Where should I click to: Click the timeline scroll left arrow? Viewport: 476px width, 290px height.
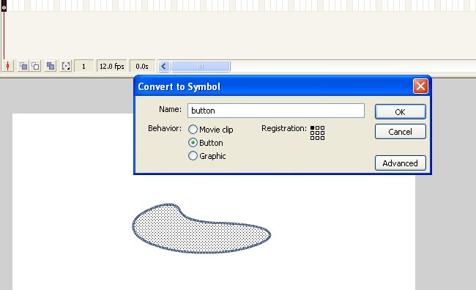pos(164,66)
